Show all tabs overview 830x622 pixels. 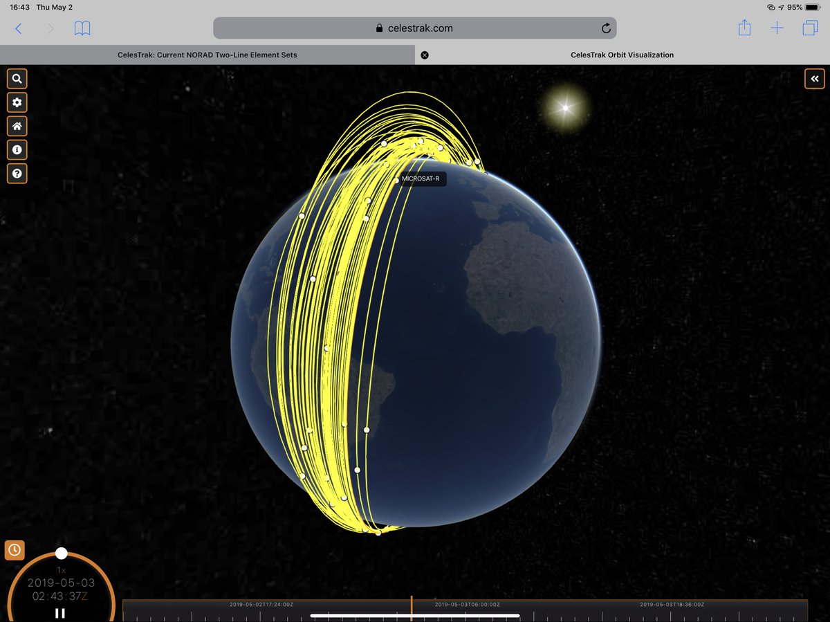(810, 28)
